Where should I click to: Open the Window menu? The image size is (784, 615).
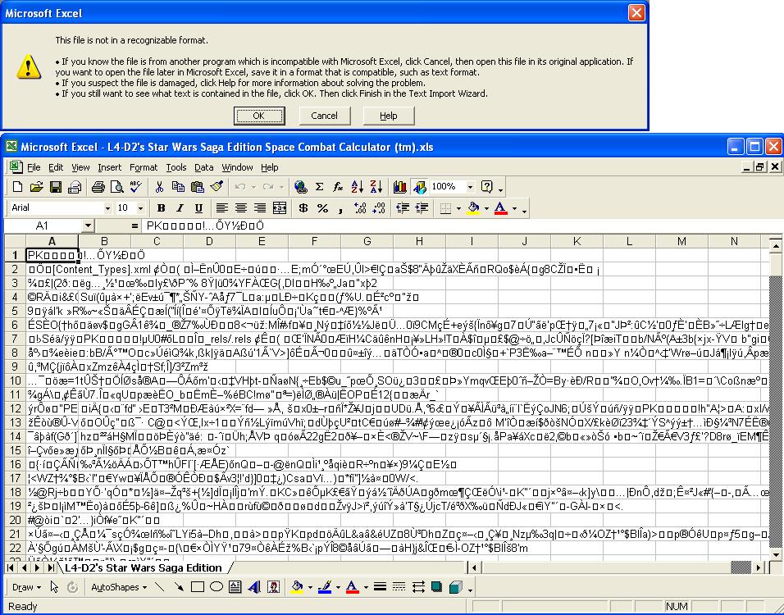pos(237,167)
